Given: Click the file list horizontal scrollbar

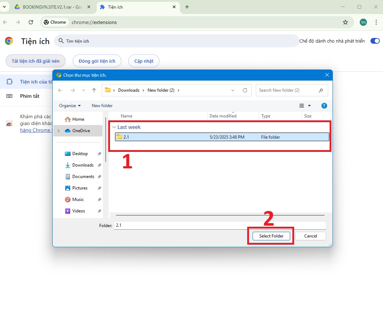Looking at the screenshot, I should 220,215.
